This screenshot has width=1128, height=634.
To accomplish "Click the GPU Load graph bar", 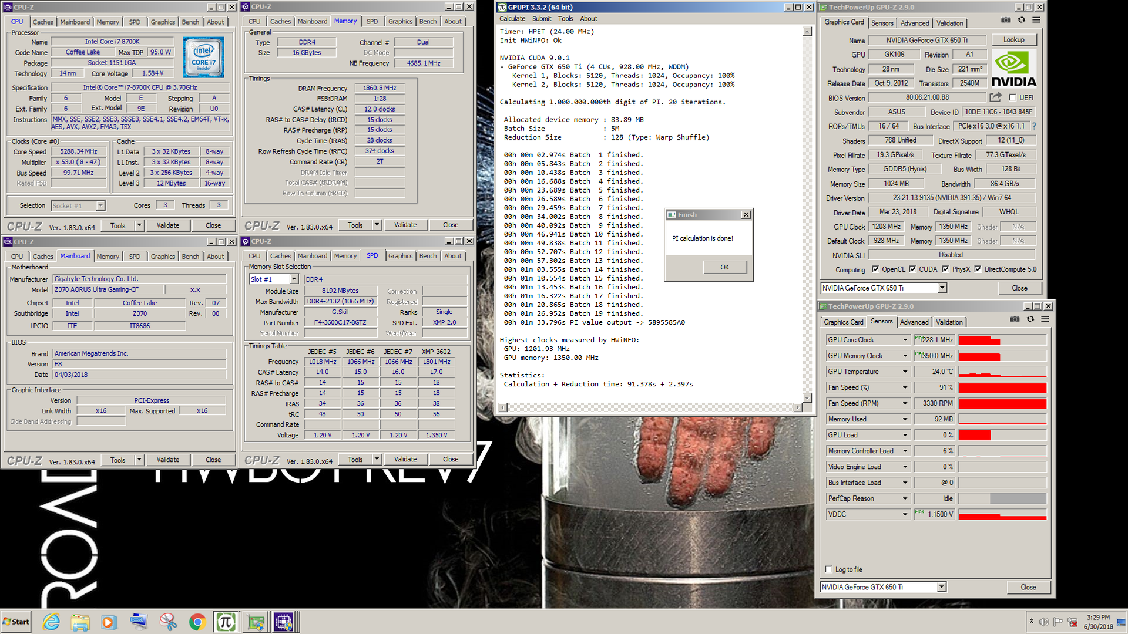I will pyautogui.click(x=1002, y=435).
